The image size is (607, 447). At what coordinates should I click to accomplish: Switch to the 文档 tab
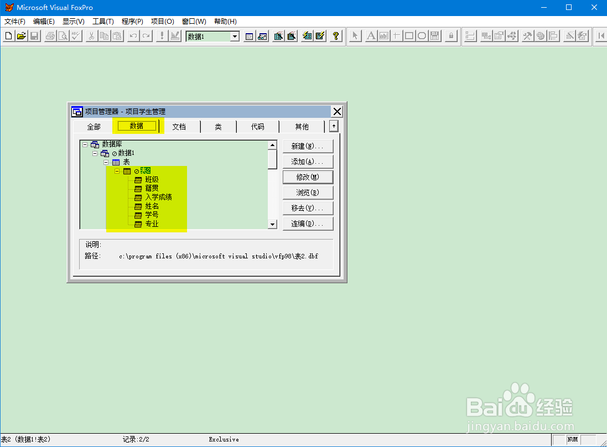tap(179, 127)
